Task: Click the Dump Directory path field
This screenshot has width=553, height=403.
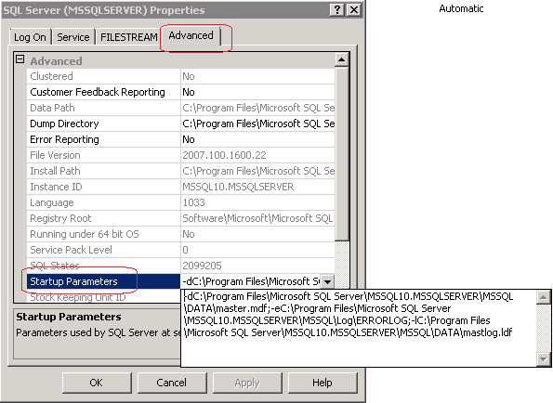Action: (x=257, y=123)
